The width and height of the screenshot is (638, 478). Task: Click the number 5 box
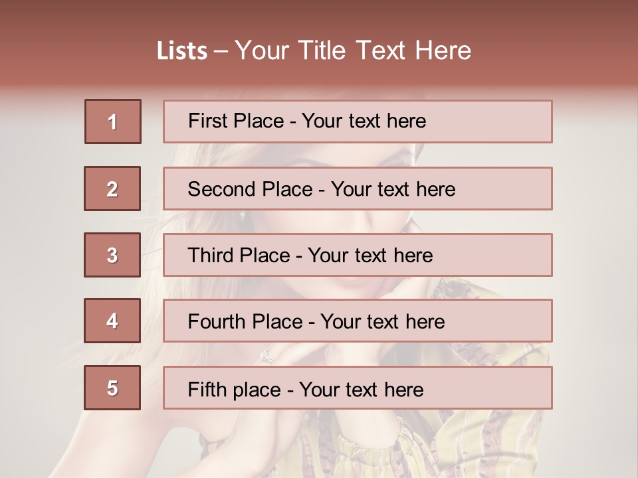click(112, 388)
